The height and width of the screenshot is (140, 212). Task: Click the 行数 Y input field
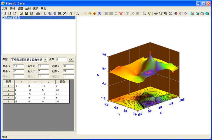click(x=68, y=71)
